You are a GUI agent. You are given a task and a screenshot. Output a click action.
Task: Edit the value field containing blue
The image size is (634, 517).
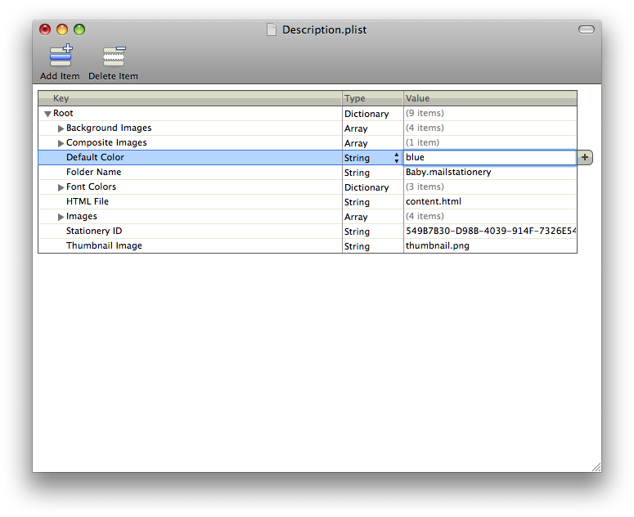490,157
